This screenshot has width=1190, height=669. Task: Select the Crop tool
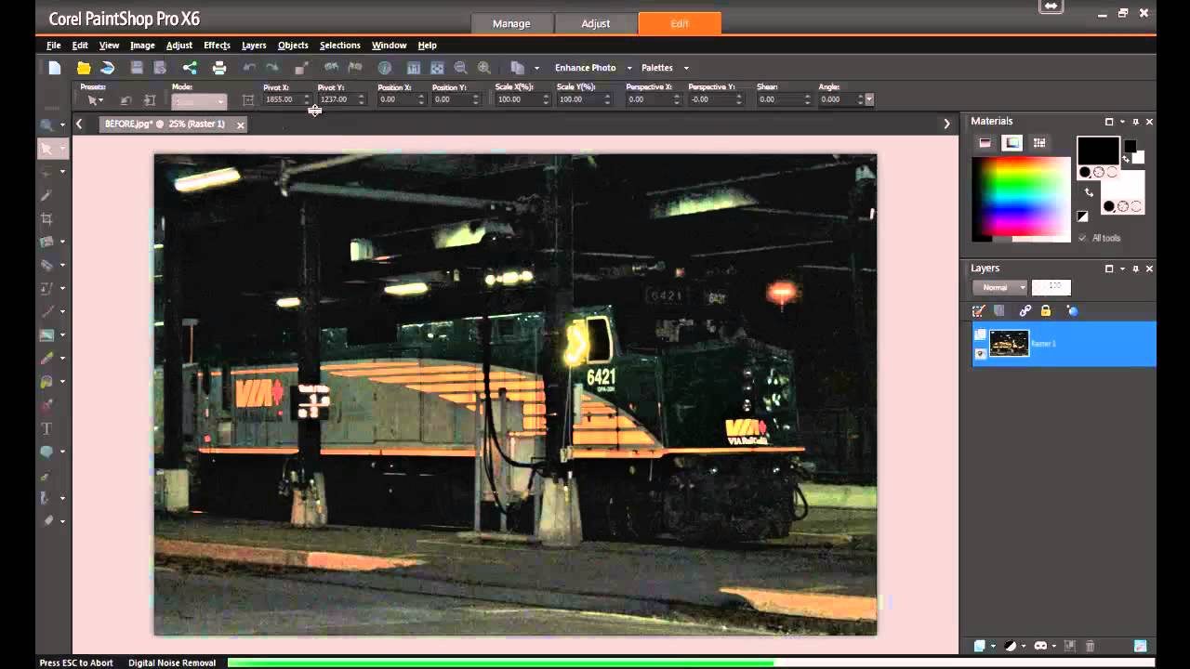[x=46, y=218]
